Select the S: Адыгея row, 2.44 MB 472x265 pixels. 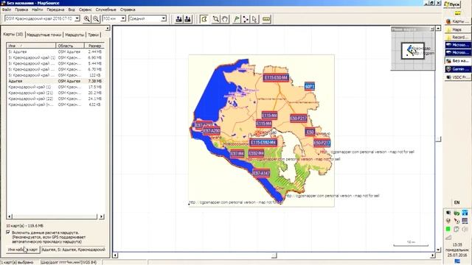coord(55,52)
